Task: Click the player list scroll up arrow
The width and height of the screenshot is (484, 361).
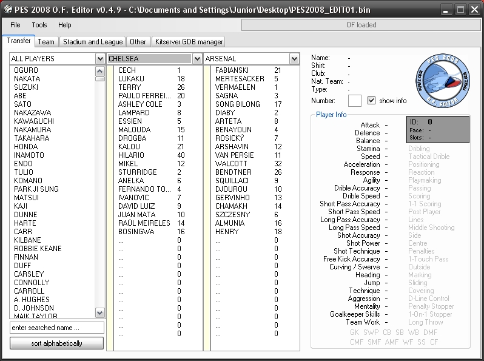Action: 99,72
